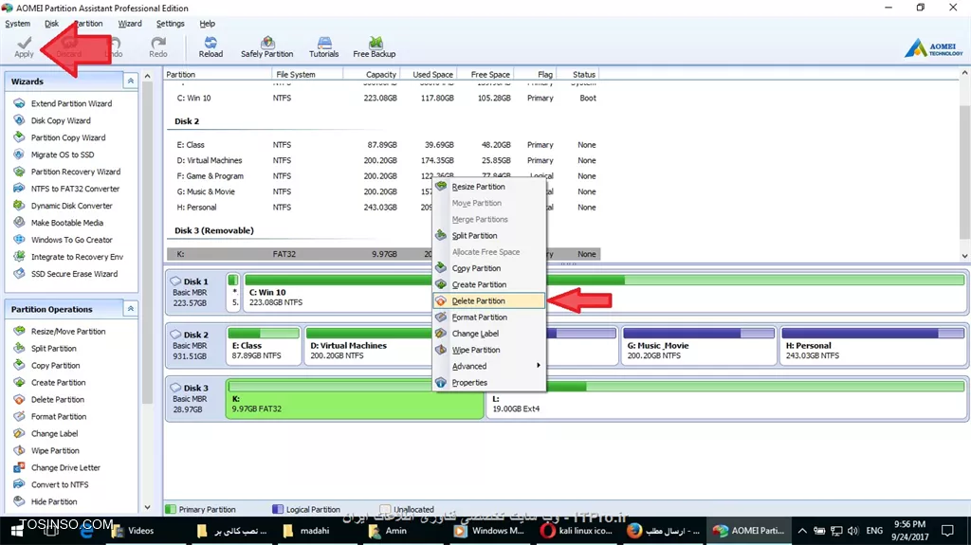Choose Resize/Move Partition in sidebar
971x545 pixels.
coord(68,332)
